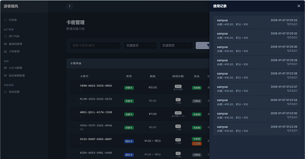Check the box for card NL90-1GZS-U1UZ-USJX
Viewport: 305px width, 159px height.
[74, 101]
